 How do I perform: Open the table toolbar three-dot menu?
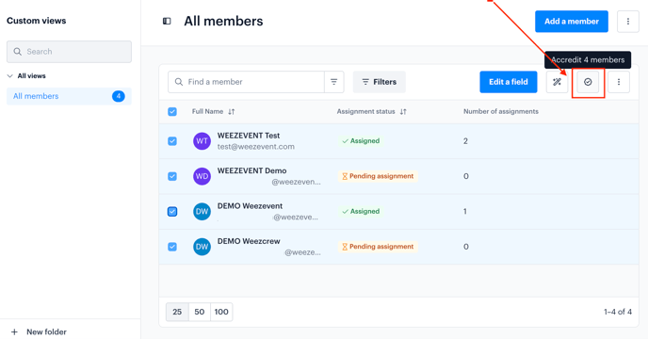click(x=619, y=82)
